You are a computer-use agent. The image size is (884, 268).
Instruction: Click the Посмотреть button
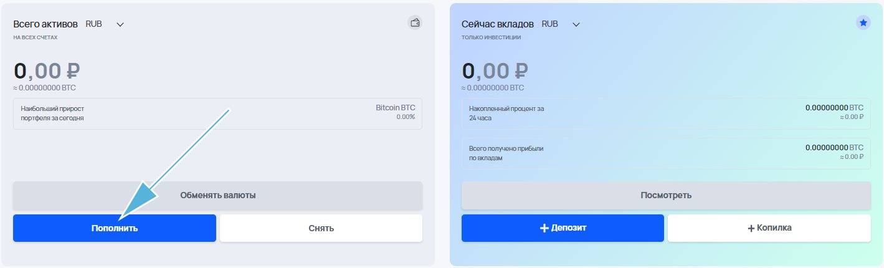[666, 195]
